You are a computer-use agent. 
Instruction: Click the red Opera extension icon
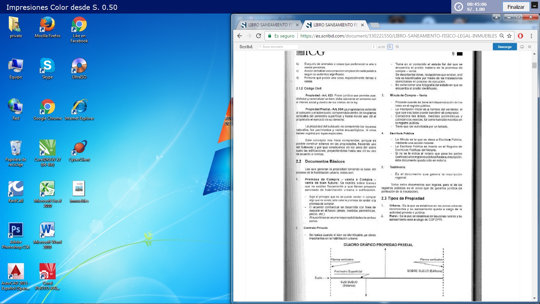520,36
